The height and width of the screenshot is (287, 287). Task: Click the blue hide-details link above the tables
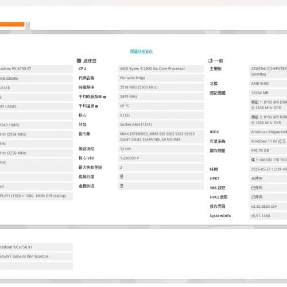coord(141,51)
